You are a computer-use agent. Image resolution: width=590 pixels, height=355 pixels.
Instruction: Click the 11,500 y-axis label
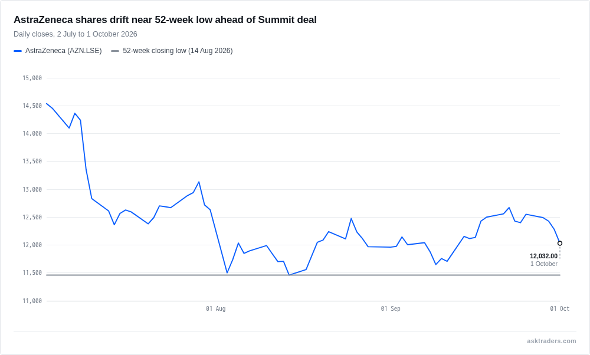[x=32, y=272]
